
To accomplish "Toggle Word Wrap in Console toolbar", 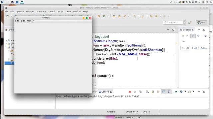I will pyautogui.click(x=158, y=92).
